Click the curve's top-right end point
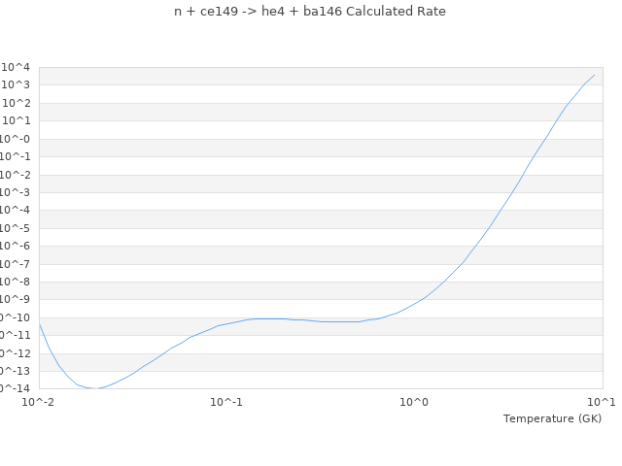This screenshot has width=622, height=466. coord(594,75)
